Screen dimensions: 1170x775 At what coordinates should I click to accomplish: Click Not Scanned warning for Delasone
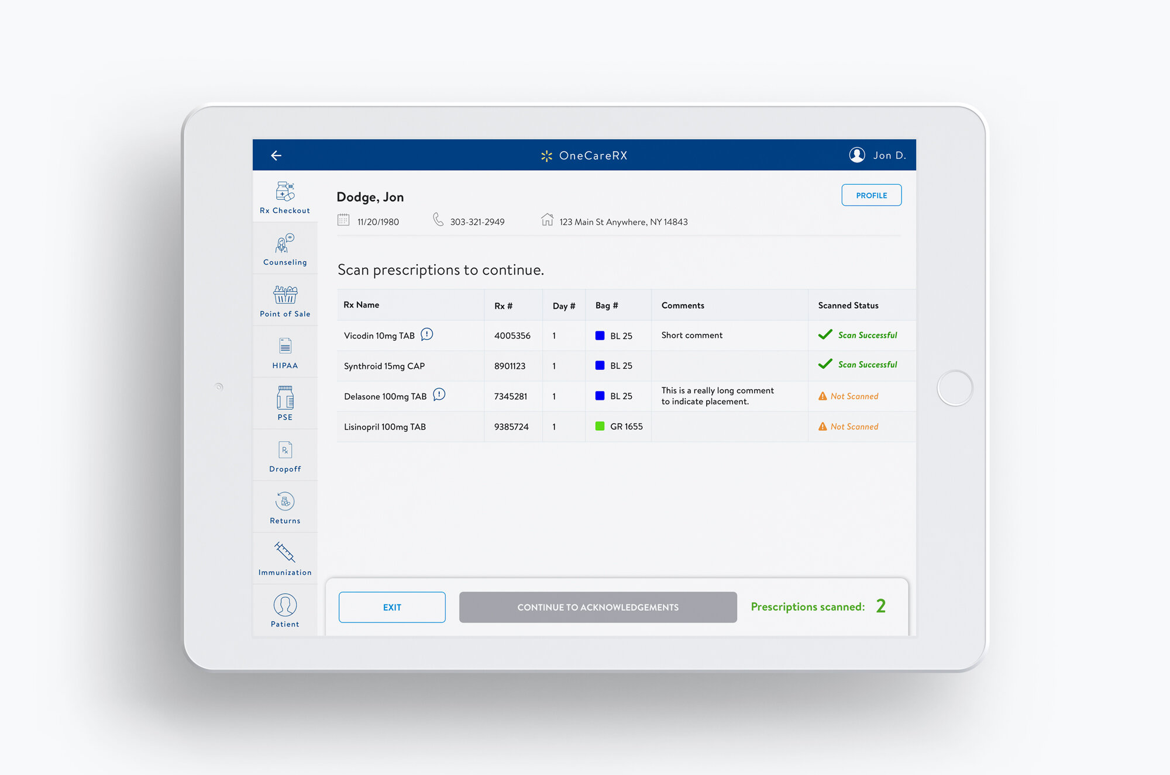(849, 396)
